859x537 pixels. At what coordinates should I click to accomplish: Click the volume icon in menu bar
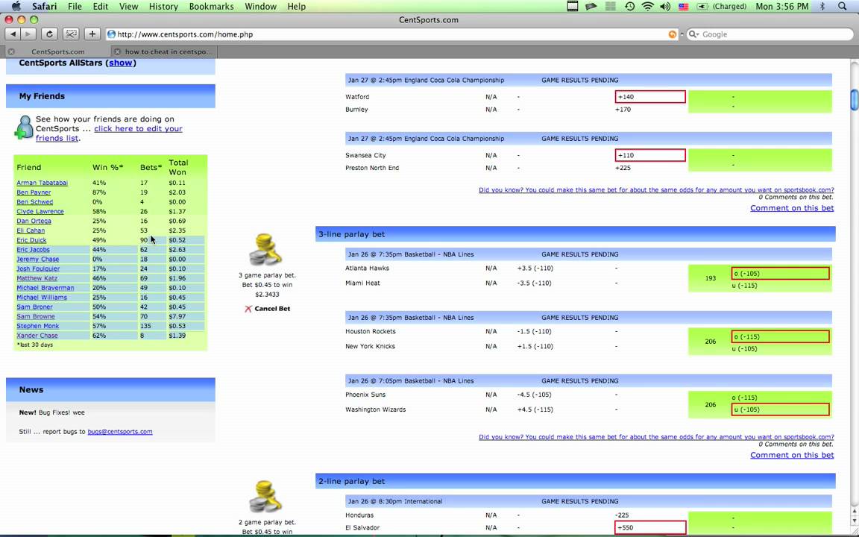click(x=664, y=6)
